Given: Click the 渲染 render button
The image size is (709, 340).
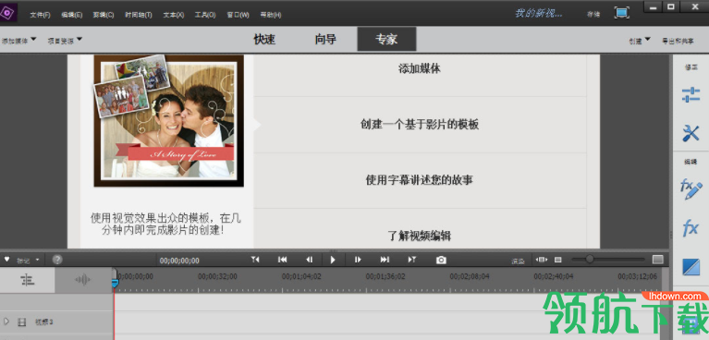Looking at the screenshot, I should point(518,261).
